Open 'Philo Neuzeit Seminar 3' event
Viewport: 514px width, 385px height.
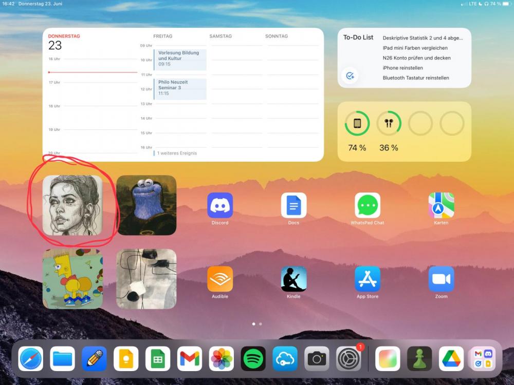(x=180, y=88)
